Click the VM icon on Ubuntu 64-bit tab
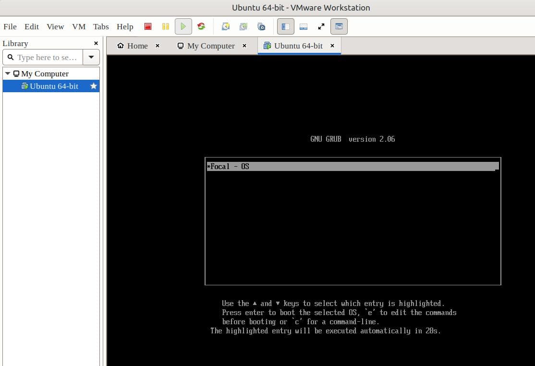 267,46
